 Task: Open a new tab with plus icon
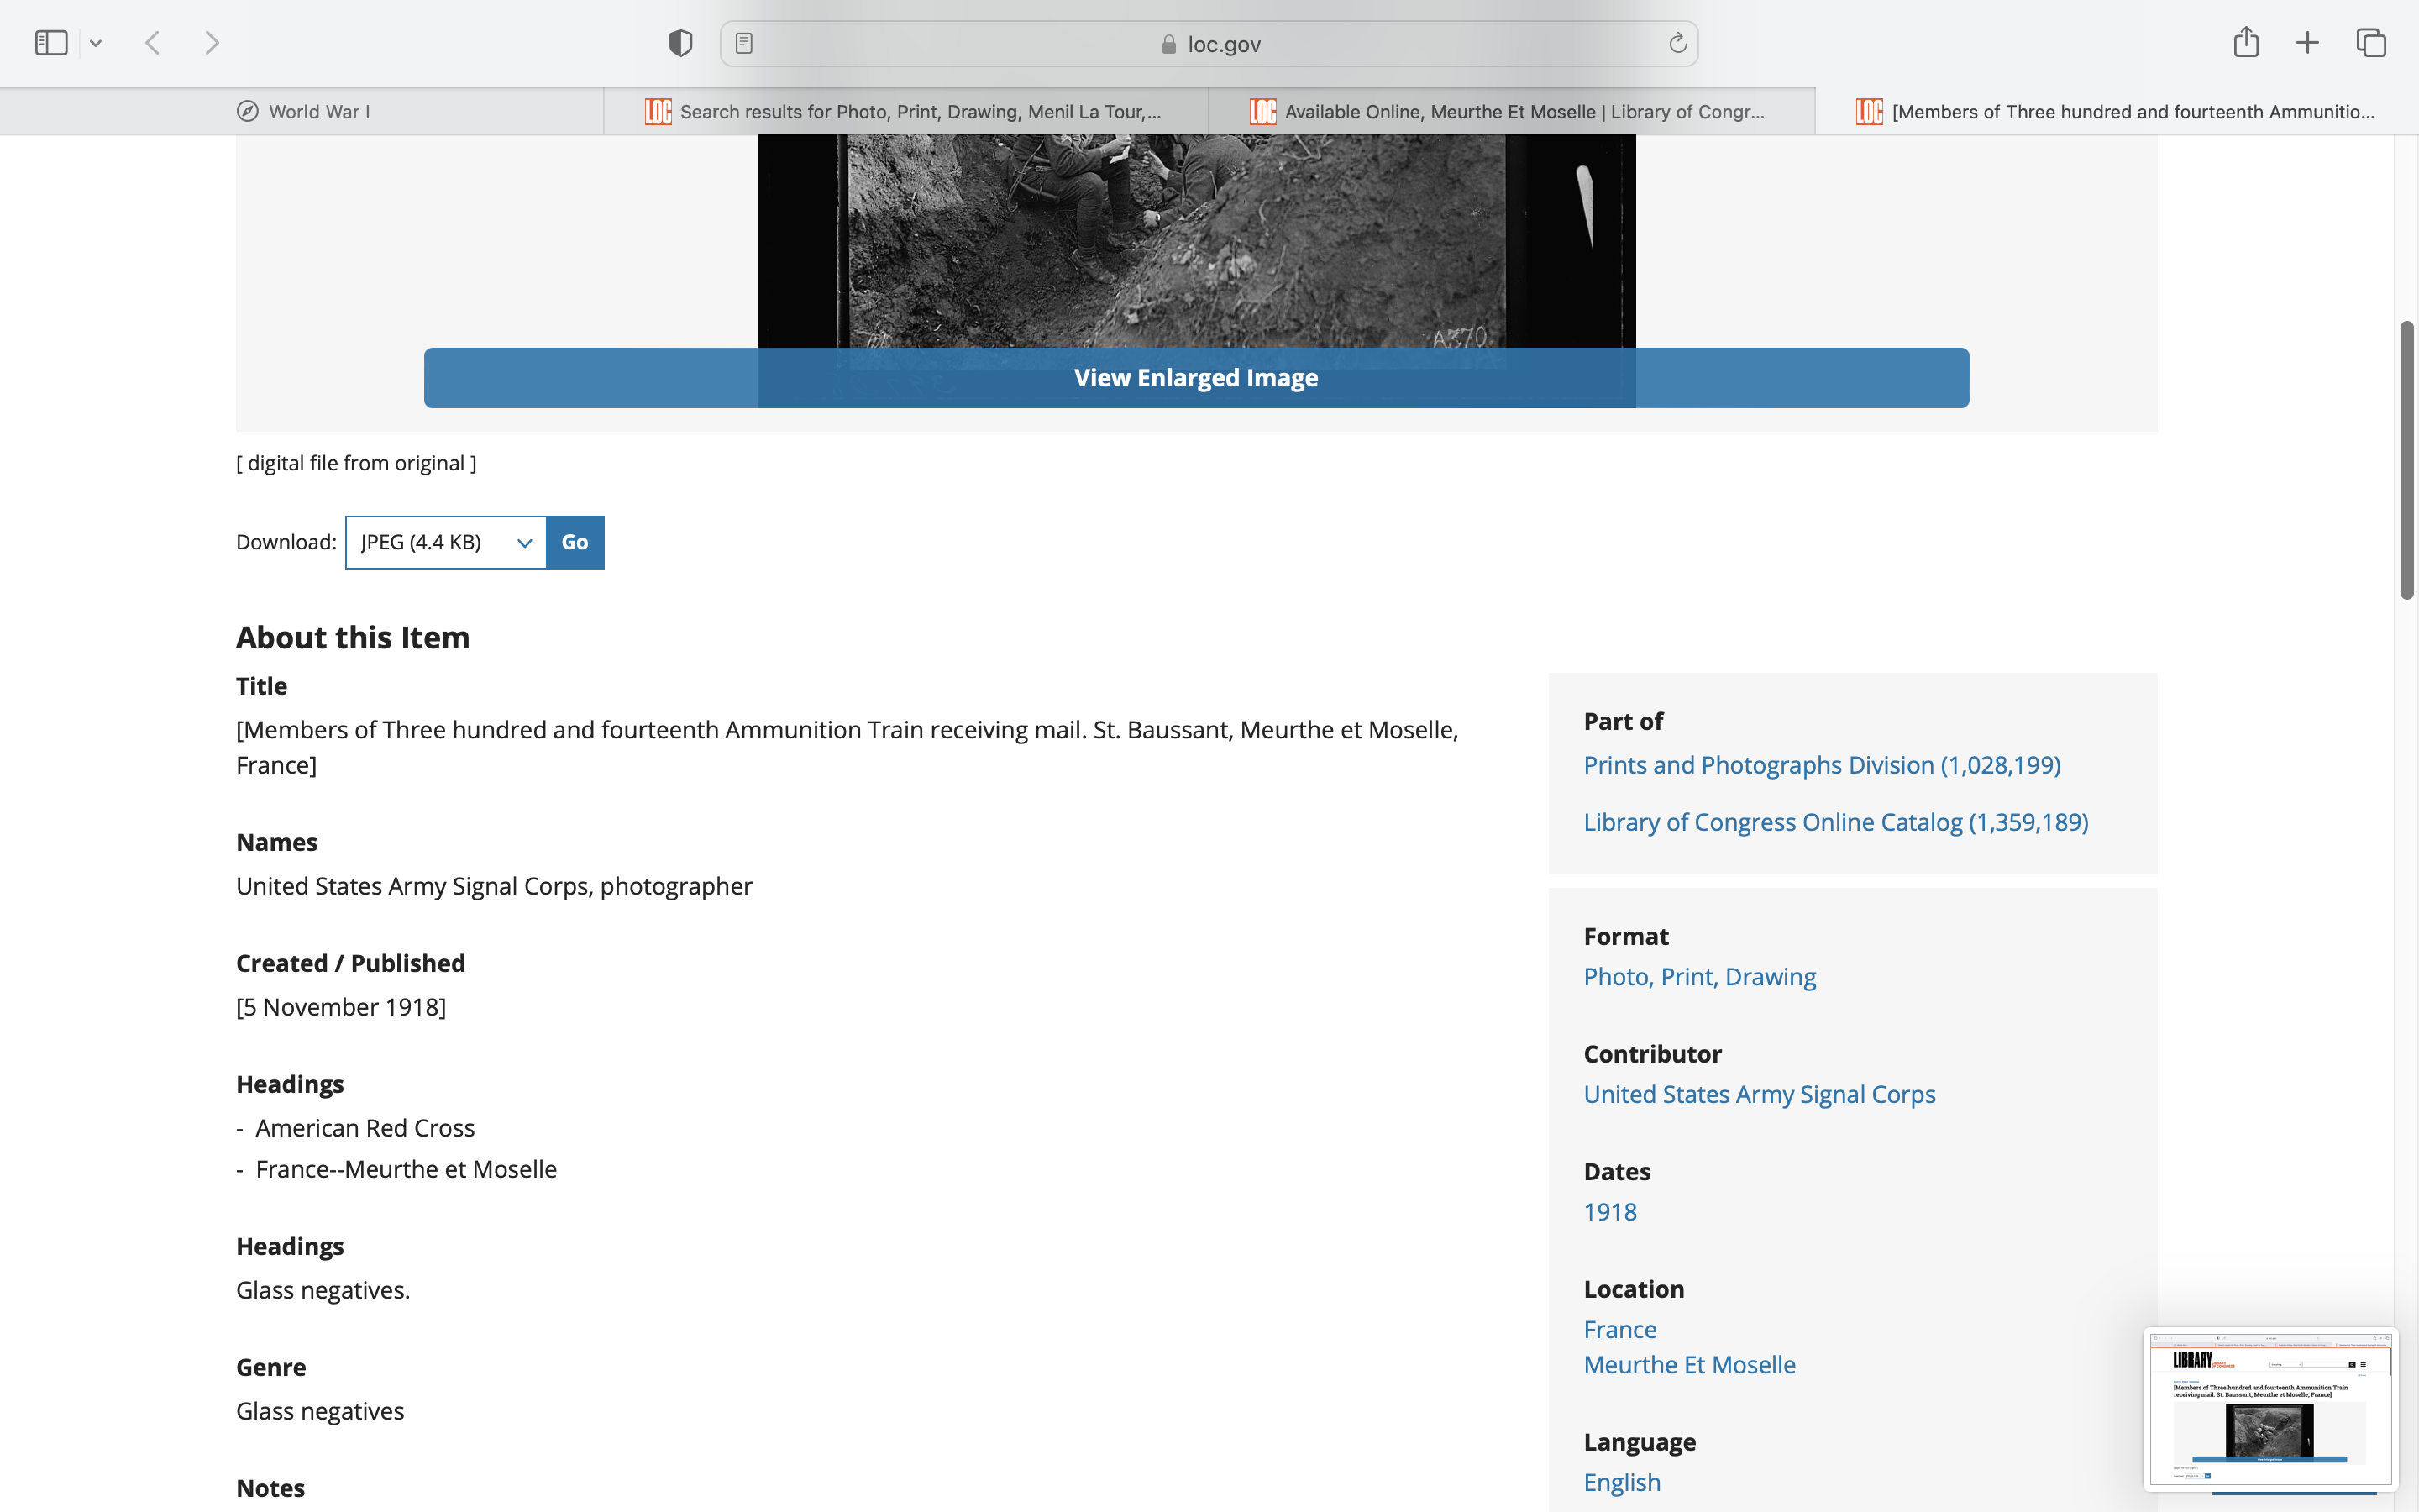(x=2307, y=43)
